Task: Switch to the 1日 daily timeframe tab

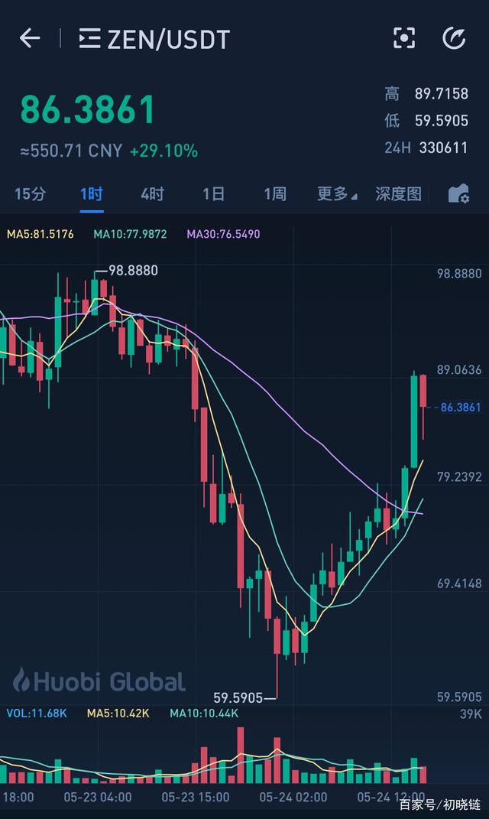Action: (x=212, y=195)
